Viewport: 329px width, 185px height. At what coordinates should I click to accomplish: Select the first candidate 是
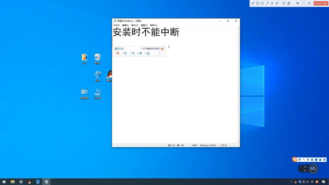118,53
